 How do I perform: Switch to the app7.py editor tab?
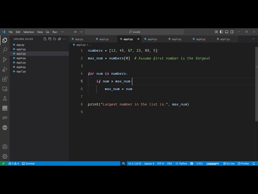tap(226, 39)
